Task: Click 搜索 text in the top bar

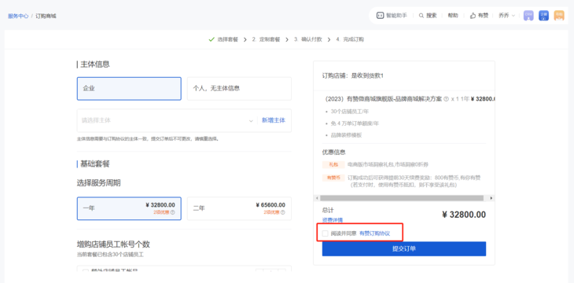Action: pyautogui.click(x=431, y=16)
